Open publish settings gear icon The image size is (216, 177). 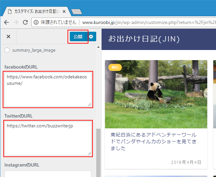point(91,36)
